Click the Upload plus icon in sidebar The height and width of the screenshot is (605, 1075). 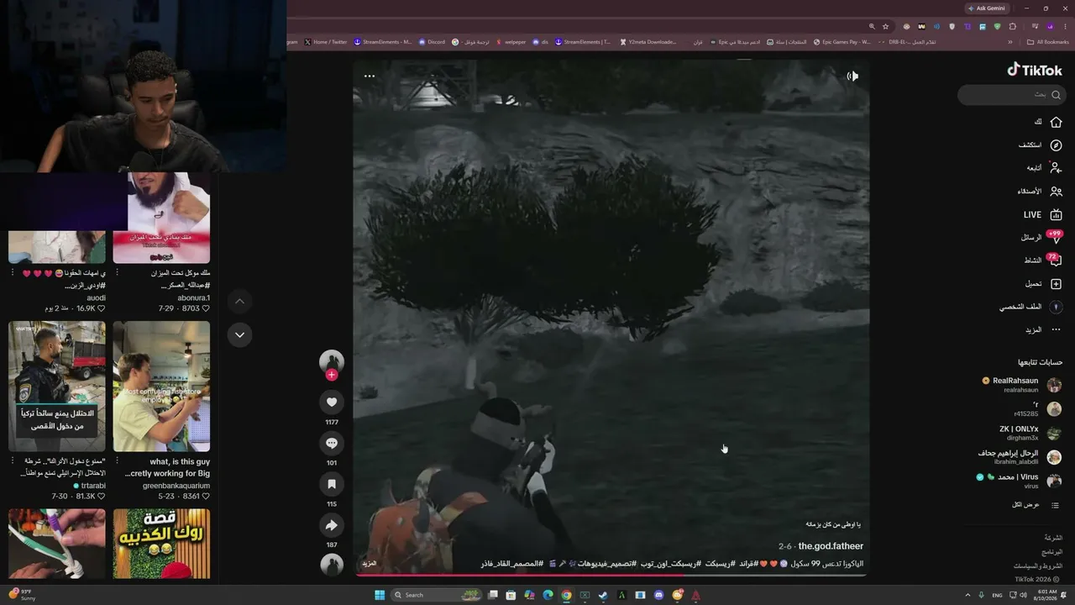click(1056, 284)
